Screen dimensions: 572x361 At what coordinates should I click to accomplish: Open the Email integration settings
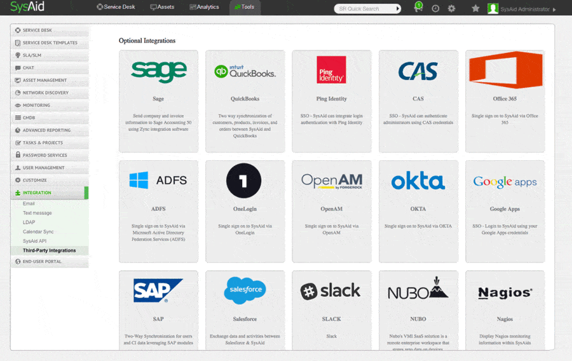tap(29, 203)
